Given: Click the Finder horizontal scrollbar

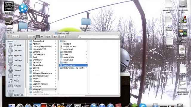Looking at the screenshot, I should click(x=102, y=95).
